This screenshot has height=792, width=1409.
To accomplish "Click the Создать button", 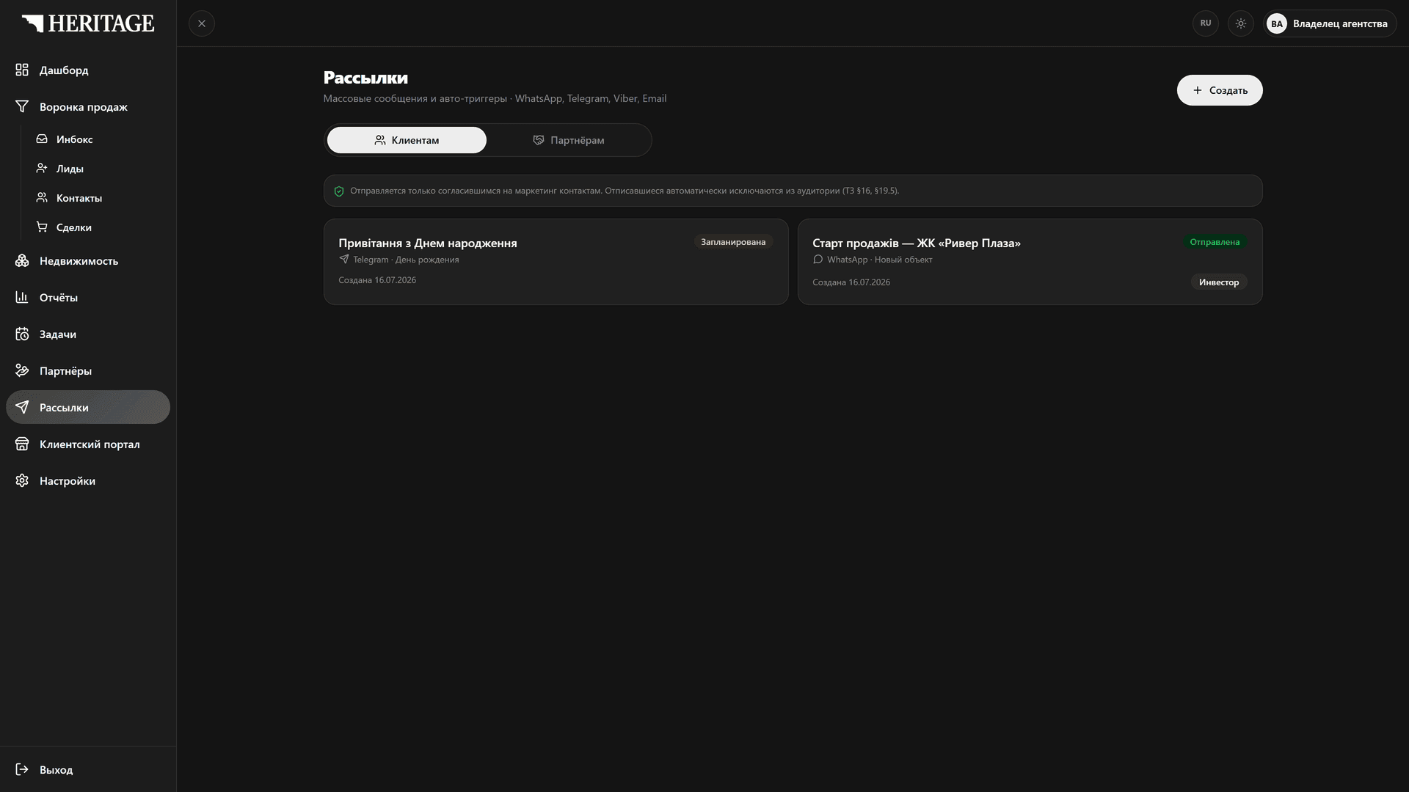I will 1220,90.
